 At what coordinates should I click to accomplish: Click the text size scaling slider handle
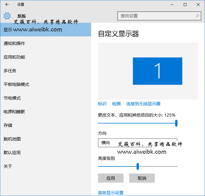click(176, 123)
